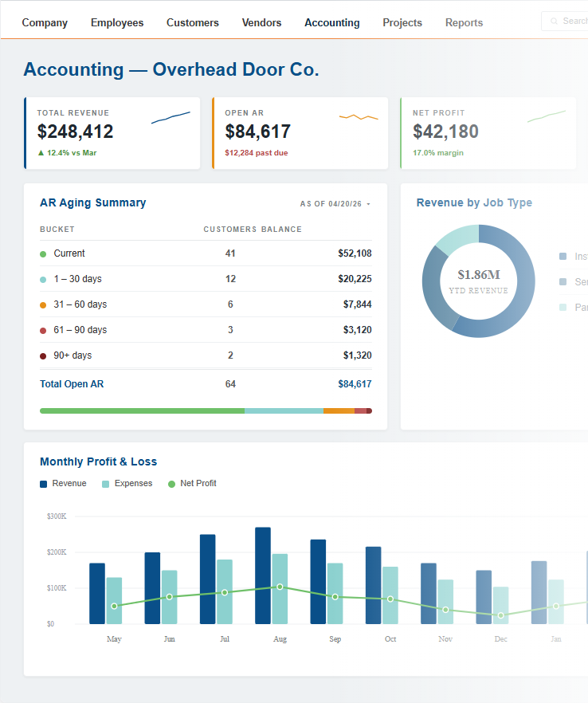Open the Employees menu
The width and height of the screenshot is (588, 703).
(117, 22)
